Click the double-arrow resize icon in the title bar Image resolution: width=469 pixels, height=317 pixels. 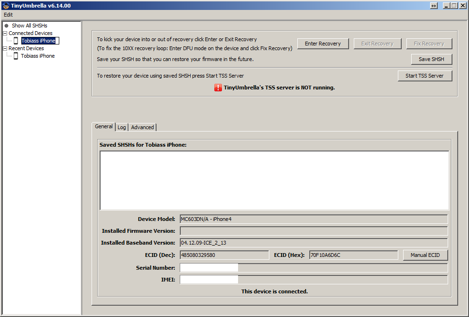pos(434,6)
